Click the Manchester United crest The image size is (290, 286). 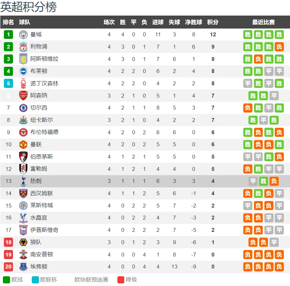23,144
